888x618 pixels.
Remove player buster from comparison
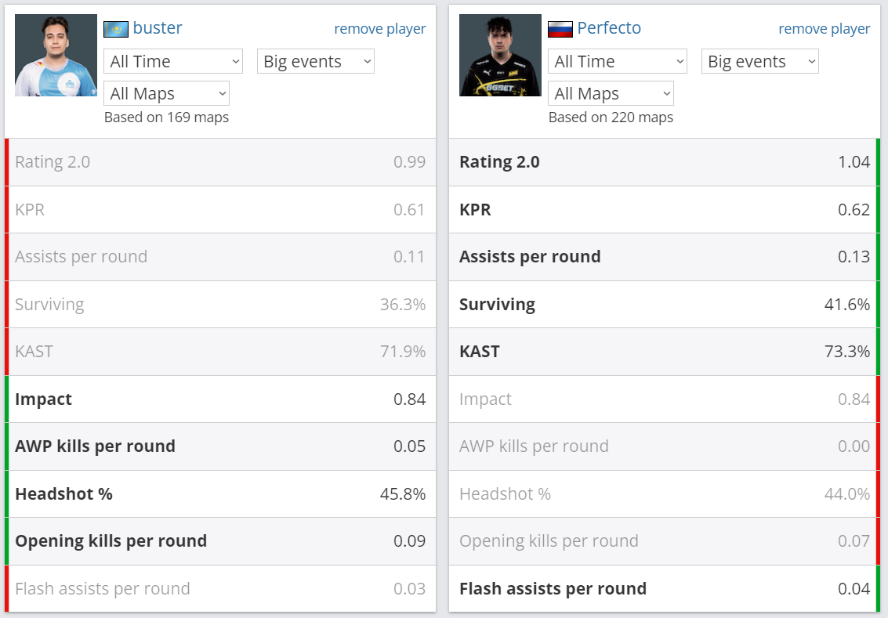point(380,29)
